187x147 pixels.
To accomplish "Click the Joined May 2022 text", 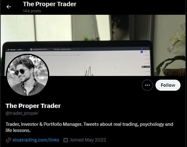I will (x=88, y=140).
